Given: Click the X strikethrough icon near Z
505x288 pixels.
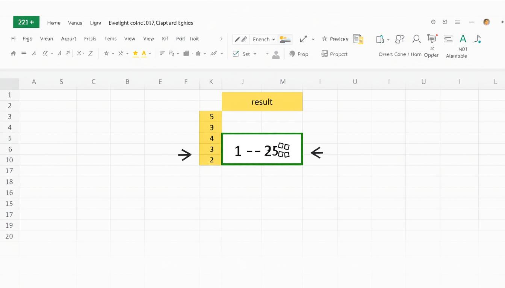Looking at the screenshot, I should 79,54.
